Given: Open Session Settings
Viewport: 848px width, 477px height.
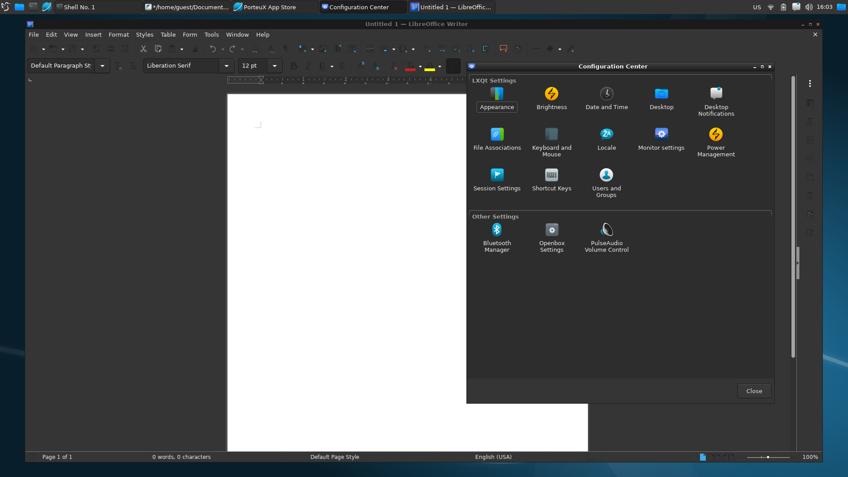Looking at the screenshot, I should click(x=497, y=180).
